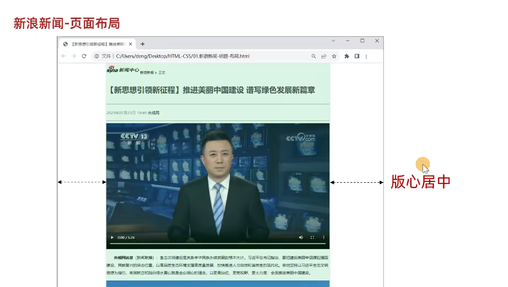
Task: Open the video player more options
Action: click(324, 238)
